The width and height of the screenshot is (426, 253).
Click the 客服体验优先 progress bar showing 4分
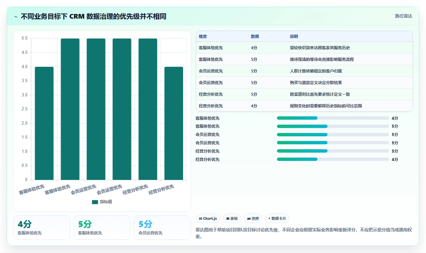[x=333, y=118]
